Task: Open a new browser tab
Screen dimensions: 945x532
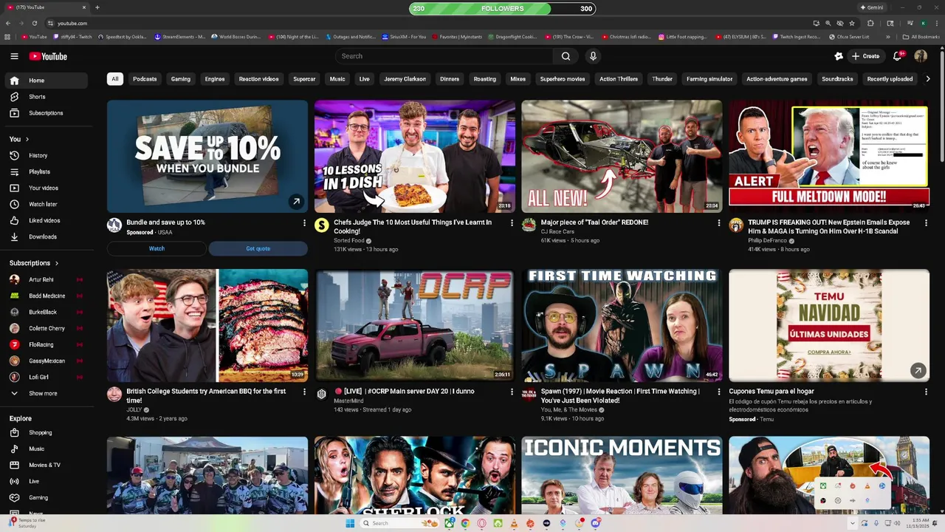Action: (x=97, y=7)
